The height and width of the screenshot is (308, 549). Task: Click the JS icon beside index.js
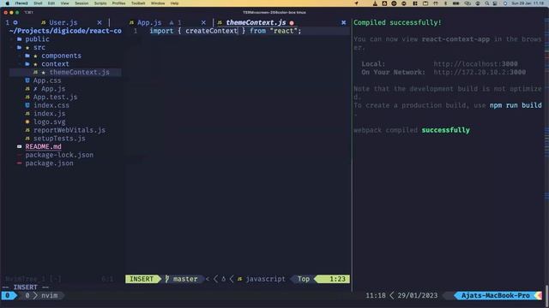coord(27,114)
